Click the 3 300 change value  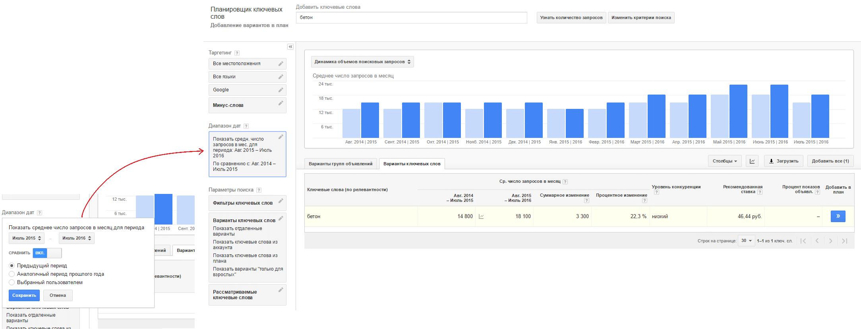(x=582, y=217)
